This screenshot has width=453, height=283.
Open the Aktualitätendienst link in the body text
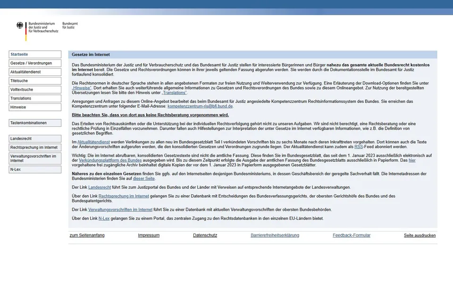click(x=93, y=142)
